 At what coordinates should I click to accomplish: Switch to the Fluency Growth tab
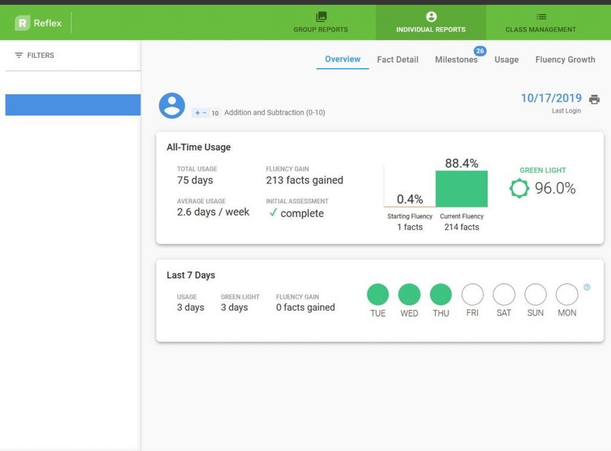click(565, 60)
